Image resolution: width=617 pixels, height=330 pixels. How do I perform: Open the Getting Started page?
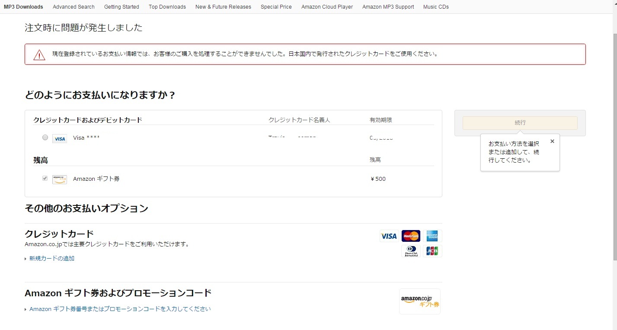[x=121, y=7]
